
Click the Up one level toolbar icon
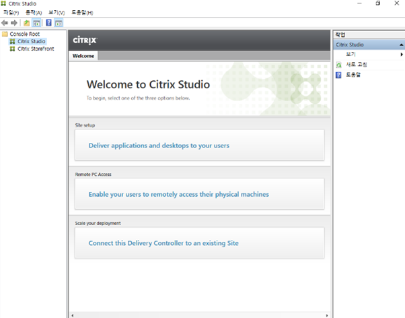[26, 23]
